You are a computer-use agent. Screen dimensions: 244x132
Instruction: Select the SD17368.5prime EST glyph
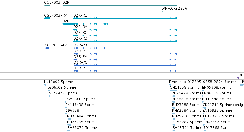205,131
